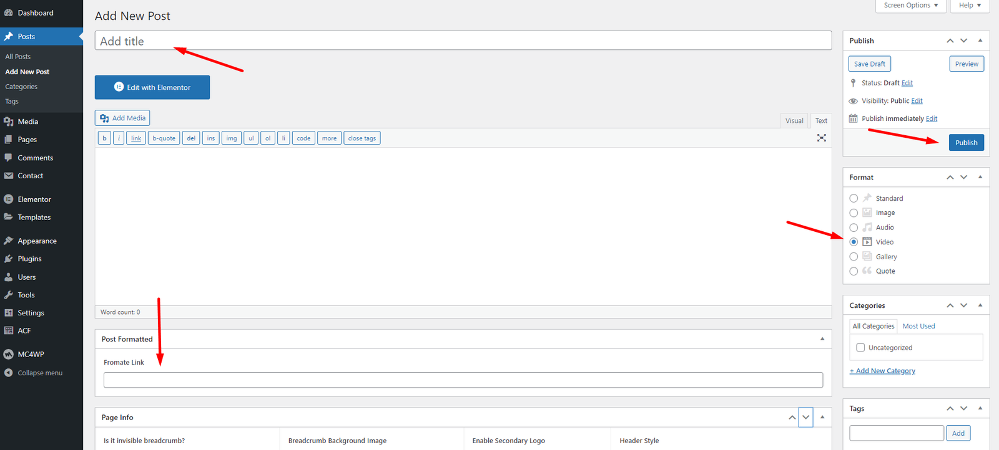Viewport: 999px width, 450px height.
Task: Click the Collapse menu arrow icon
Action: (x=9, y=373)
